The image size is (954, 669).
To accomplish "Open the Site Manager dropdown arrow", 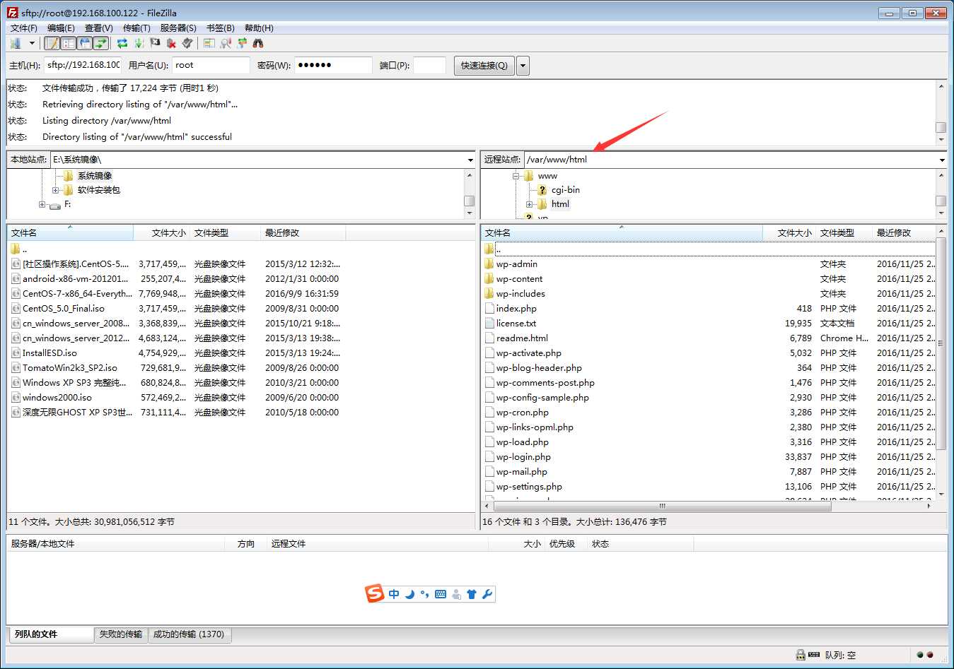I will [32, 44].
